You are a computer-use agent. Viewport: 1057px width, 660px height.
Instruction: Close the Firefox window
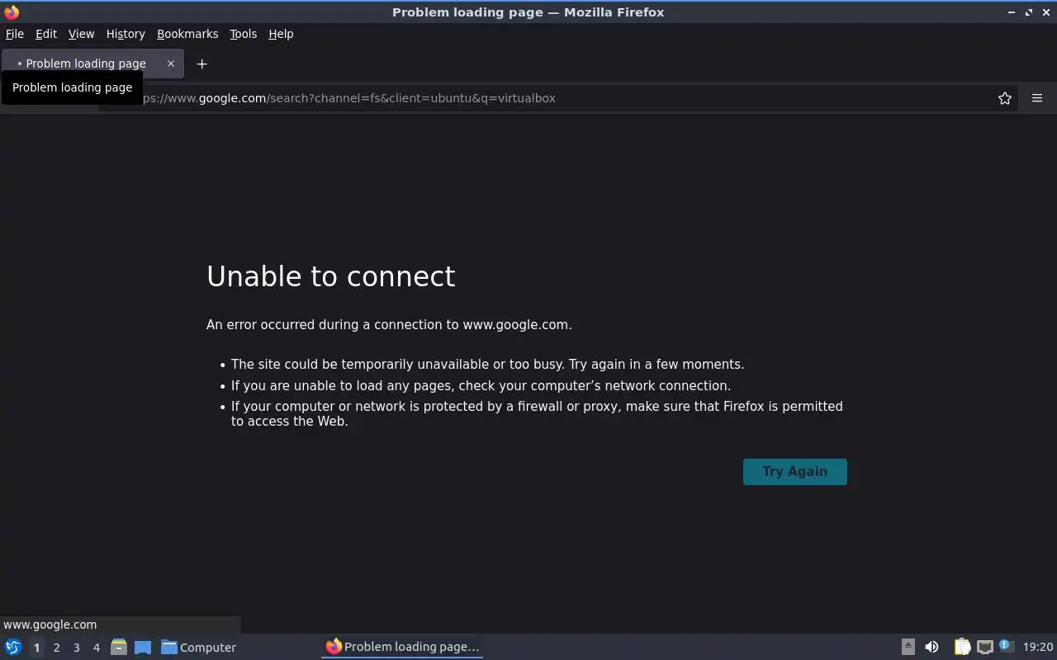click(x=1045, y=12)
